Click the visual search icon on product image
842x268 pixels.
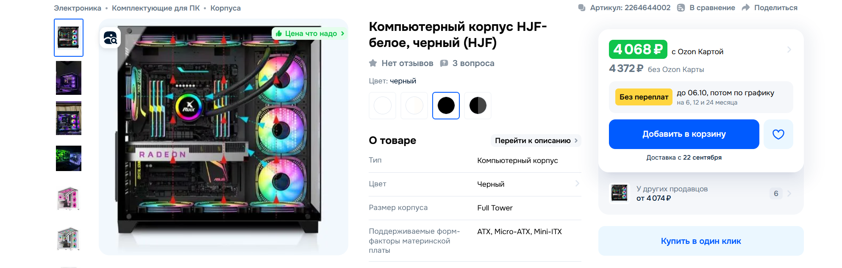click(x=110, y=38)
